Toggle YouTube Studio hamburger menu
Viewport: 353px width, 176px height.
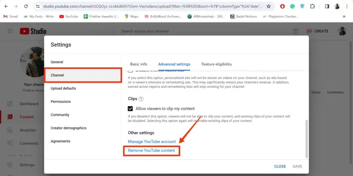click(x=10, y=31)
